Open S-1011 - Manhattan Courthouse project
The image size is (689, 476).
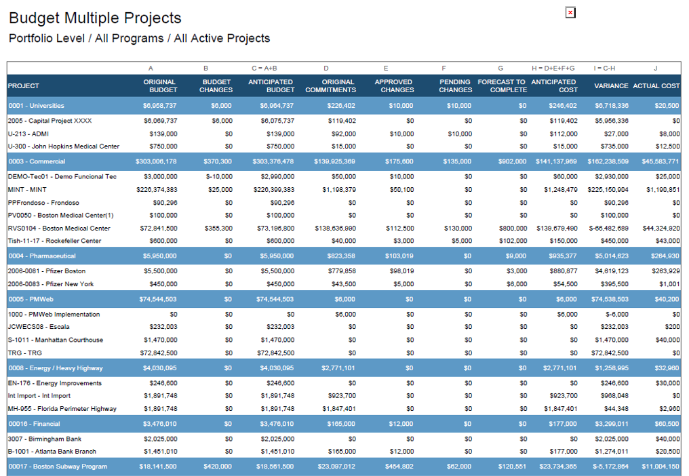[56, 340]
